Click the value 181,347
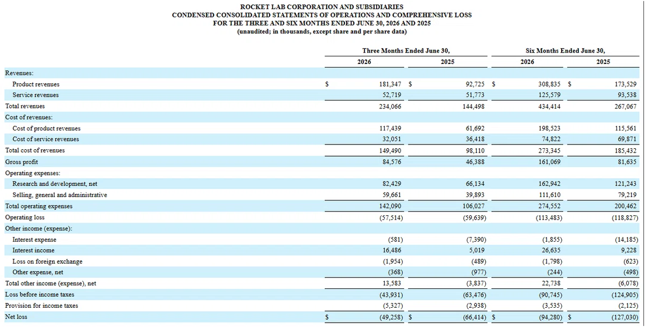This screenshot has height=327, width=645. [x=390, y=84]
